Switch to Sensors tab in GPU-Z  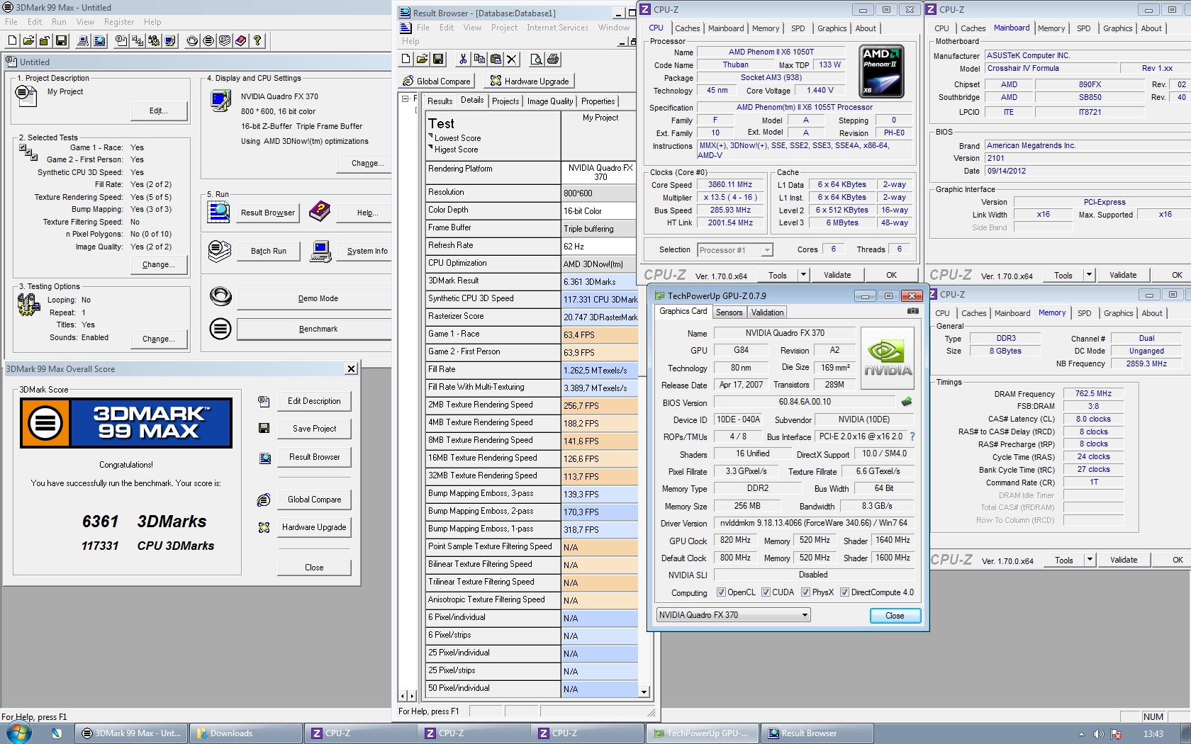729,312
